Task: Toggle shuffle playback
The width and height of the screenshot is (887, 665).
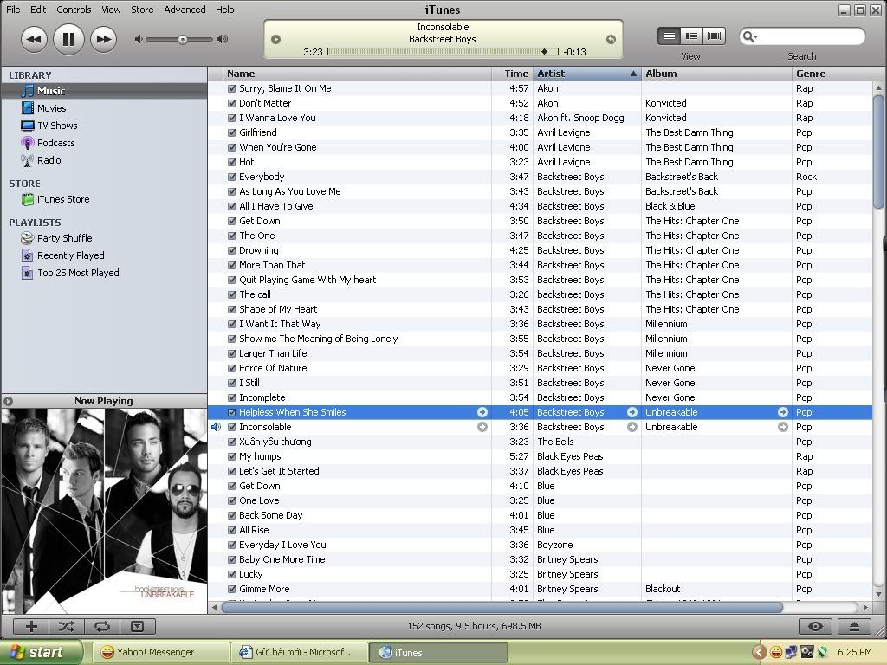Action: [x=66, y=626]
